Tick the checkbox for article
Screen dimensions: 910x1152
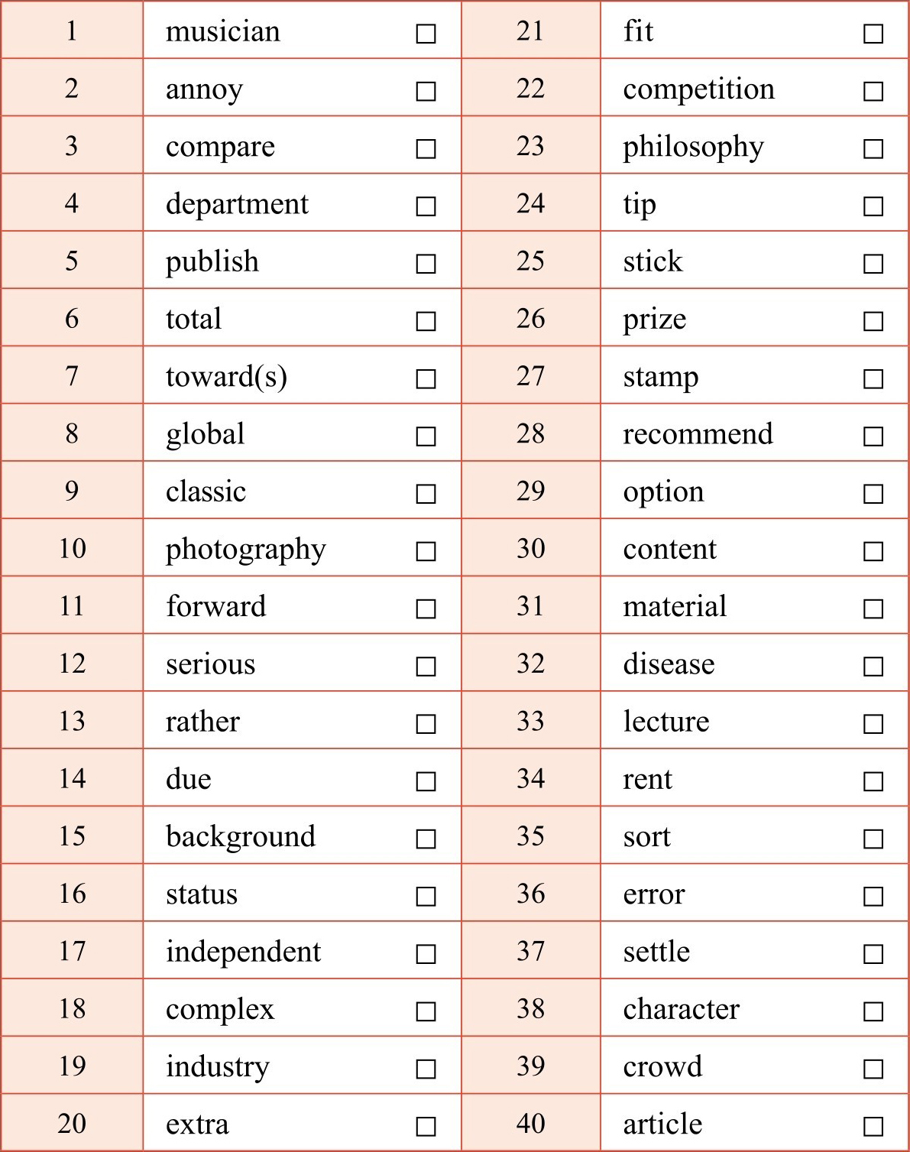click(873, 1126)
